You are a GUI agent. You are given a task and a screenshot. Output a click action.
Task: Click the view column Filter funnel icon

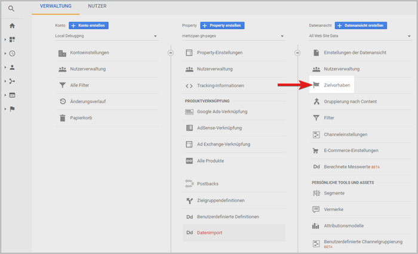[316, 118]
